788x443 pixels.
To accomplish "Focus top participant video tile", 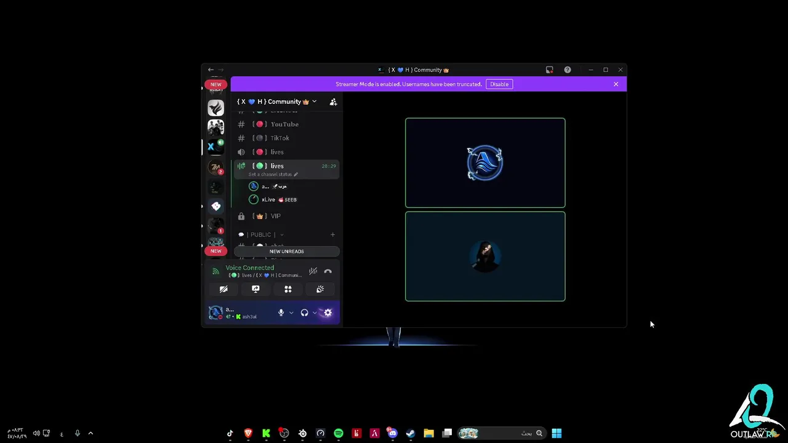I will click(x=485, y=163).
